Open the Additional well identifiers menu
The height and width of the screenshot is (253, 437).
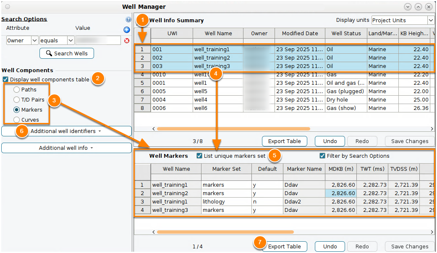point(66,131)
